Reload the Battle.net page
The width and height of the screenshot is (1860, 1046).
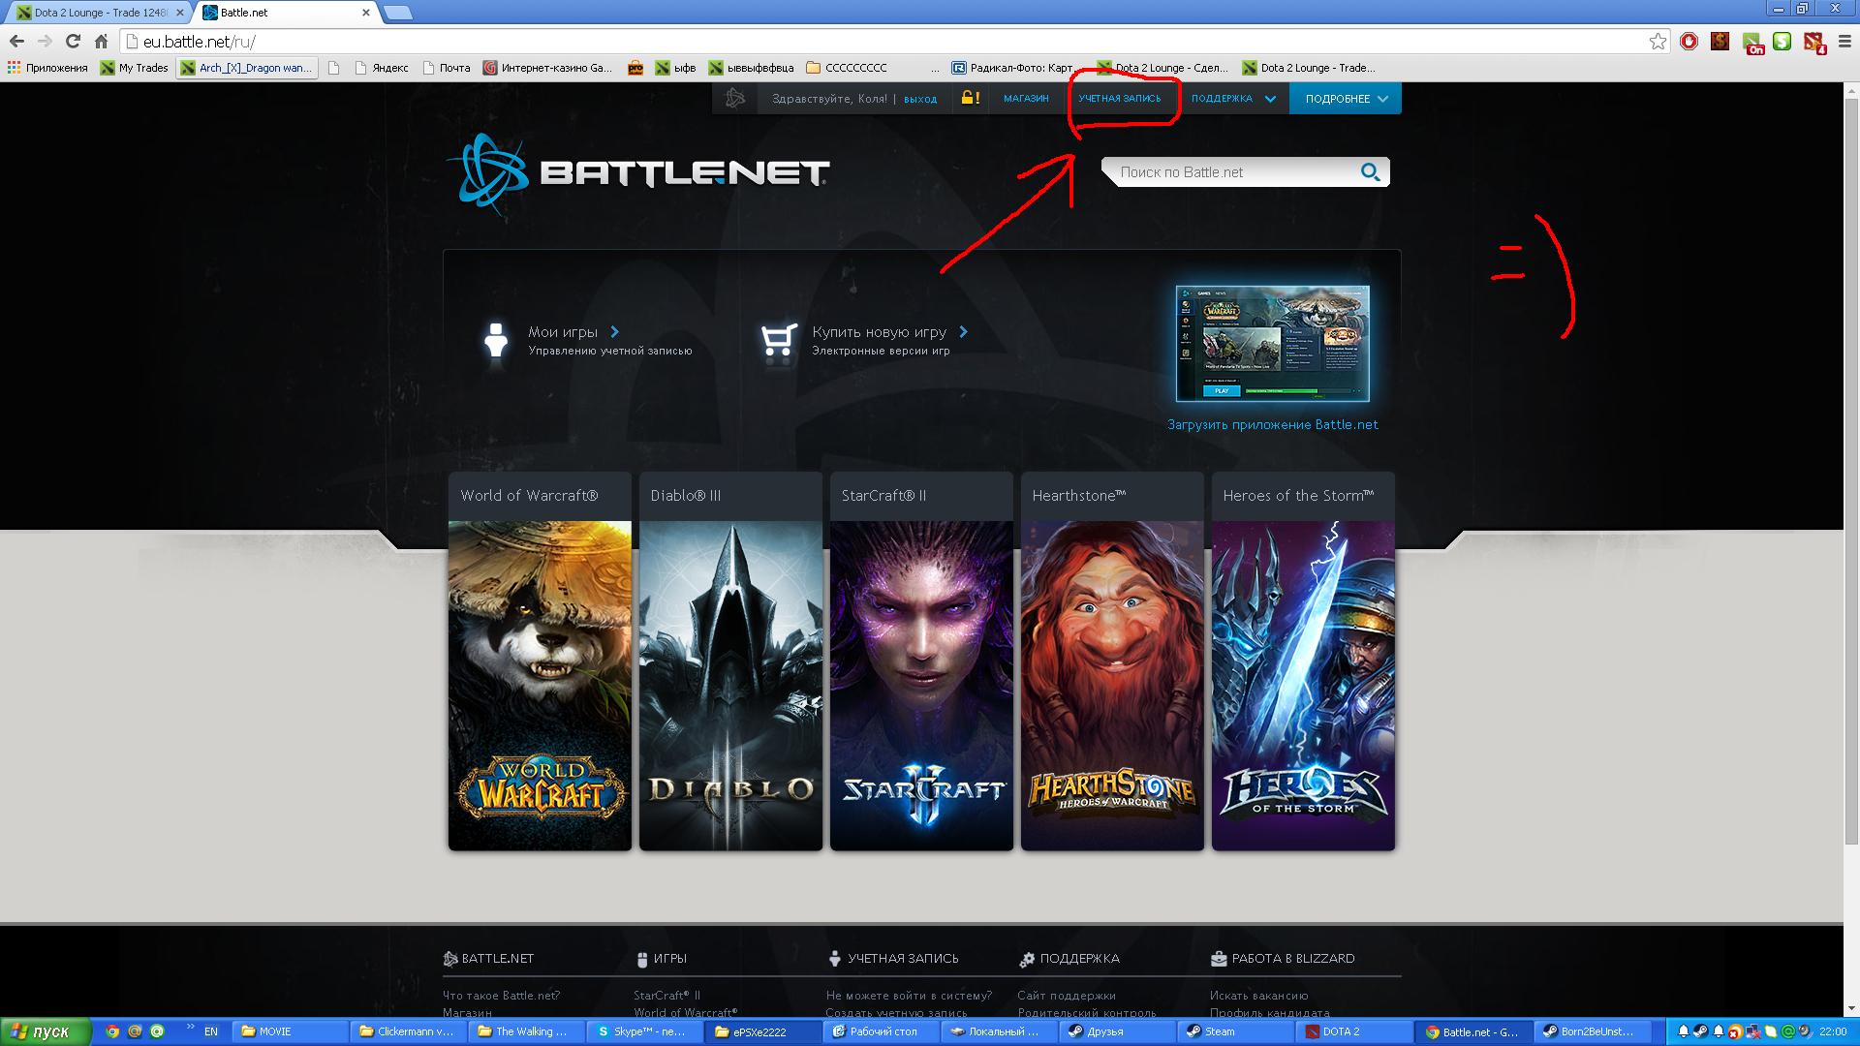73,41
